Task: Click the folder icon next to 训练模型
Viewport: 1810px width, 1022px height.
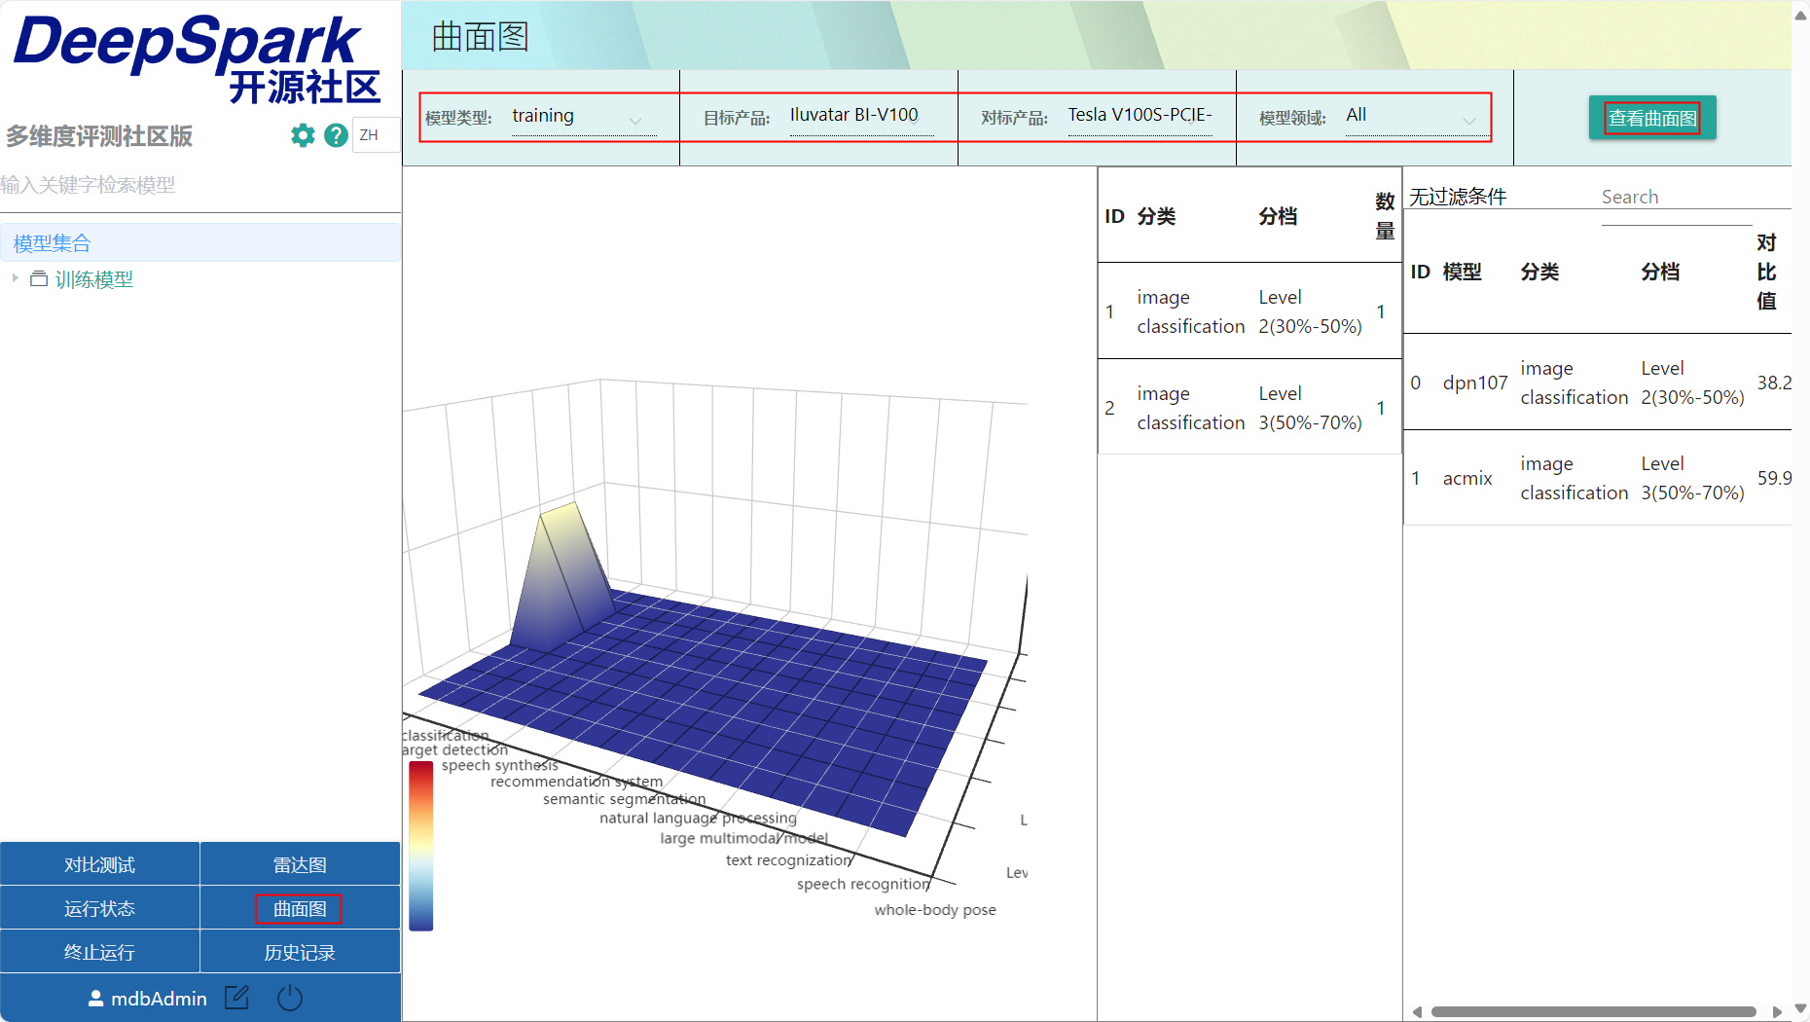Action: 39,279
